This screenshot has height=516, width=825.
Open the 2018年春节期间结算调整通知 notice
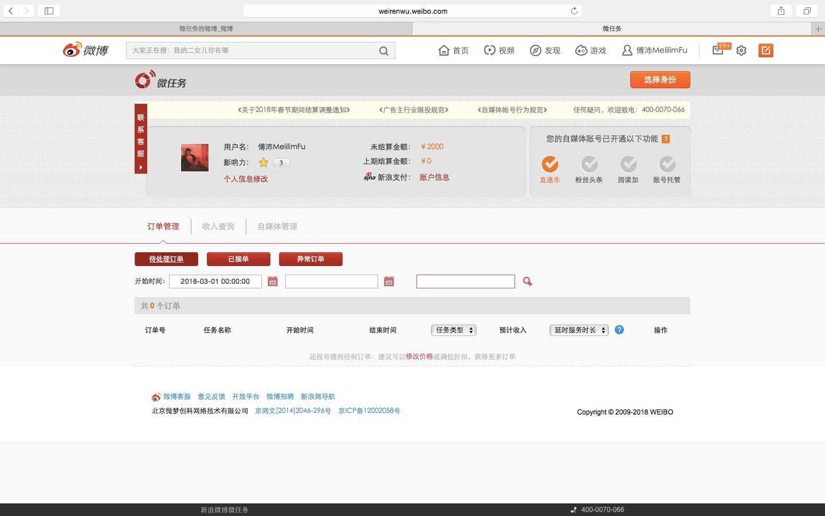[294, 110]
